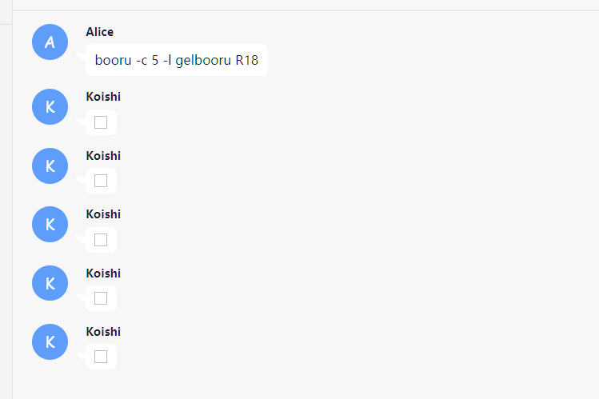Click the first Koishi username label
This screenshot has height=399, width=599.
103,97
